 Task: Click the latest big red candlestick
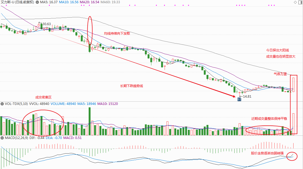tap(293, 85)
